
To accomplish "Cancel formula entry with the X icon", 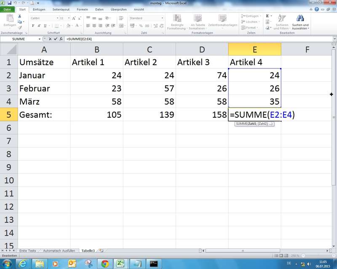I will [51, 39].
